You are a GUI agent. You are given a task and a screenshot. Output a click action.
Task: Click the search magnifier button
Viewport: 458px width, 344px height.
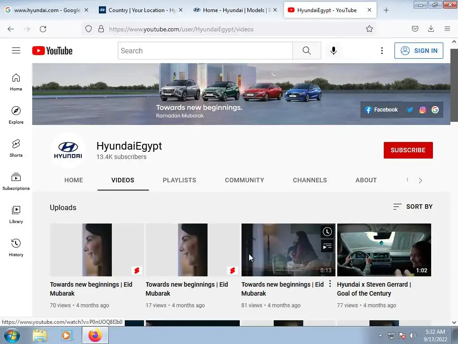coord(307,51)
